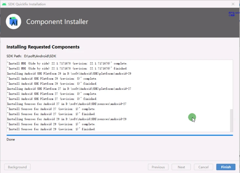Click log line "Installing Sources for Android 27"

pos(67,104)
